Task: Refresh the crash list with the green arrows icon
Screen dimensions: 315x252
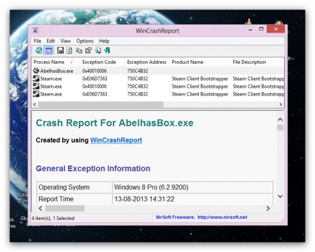Action: [70, 51]
